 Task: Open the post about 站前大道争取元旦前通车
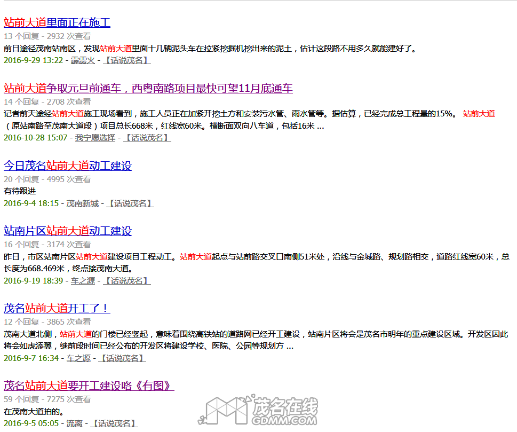pyautogui.click(x=148, y=88)
